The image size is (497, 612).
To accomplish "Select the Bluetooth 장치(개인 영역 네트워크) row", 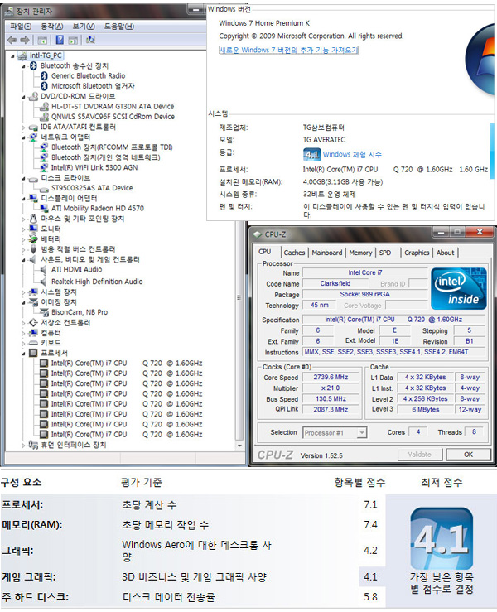I will pyautogui.click(x=106, y=157).
